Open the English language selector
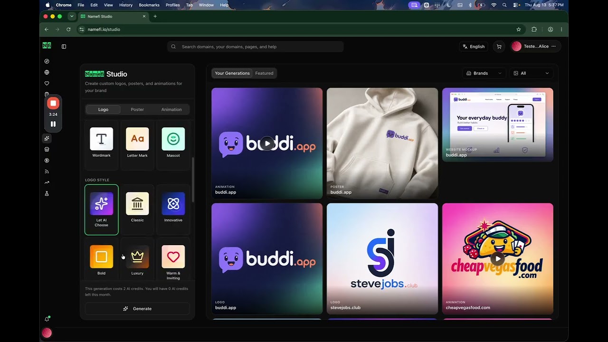The width and height of the screenshot is (608, 342). pos(473,47)
